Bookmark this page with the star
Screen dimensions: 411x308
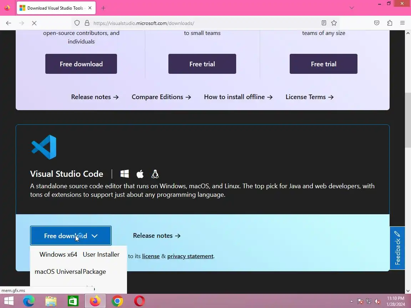tap(334, 23)
